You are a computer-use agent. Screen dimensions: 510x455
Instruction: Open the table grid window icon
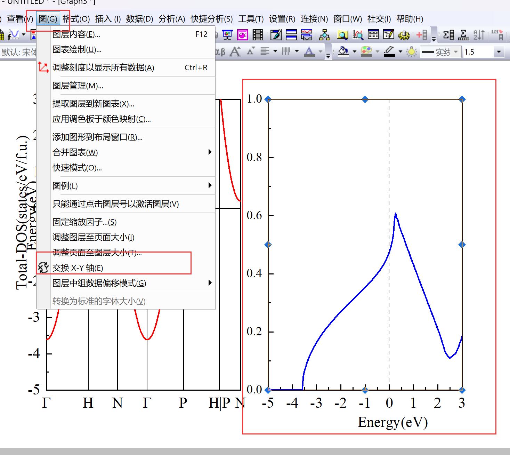pyautogui.click(x=373, y=35)
